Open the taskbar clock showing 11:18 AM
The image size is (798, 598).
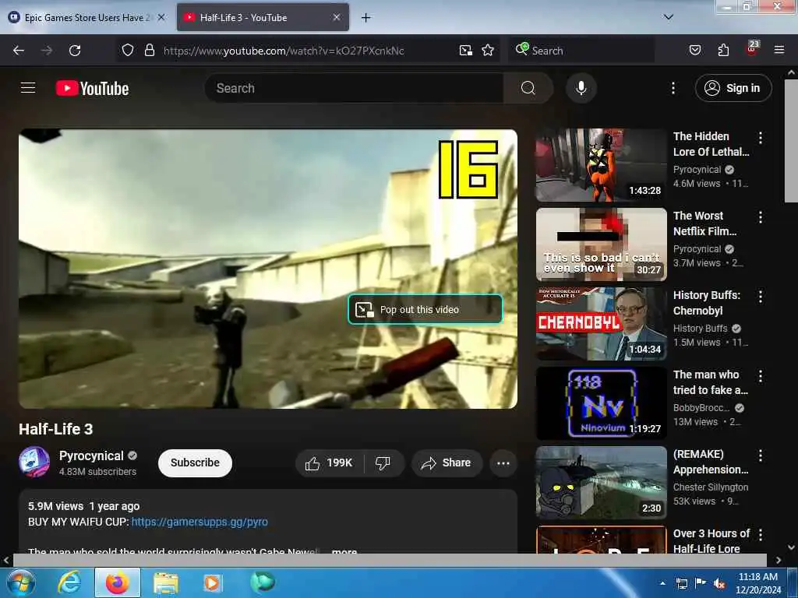[757, 583]
